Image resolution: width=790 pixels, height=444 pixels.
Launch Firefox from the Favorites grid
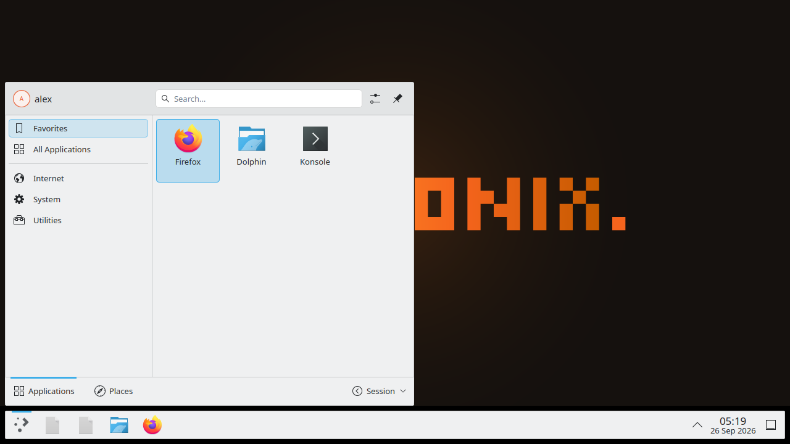pyautogui.click(x=188, y=150)
